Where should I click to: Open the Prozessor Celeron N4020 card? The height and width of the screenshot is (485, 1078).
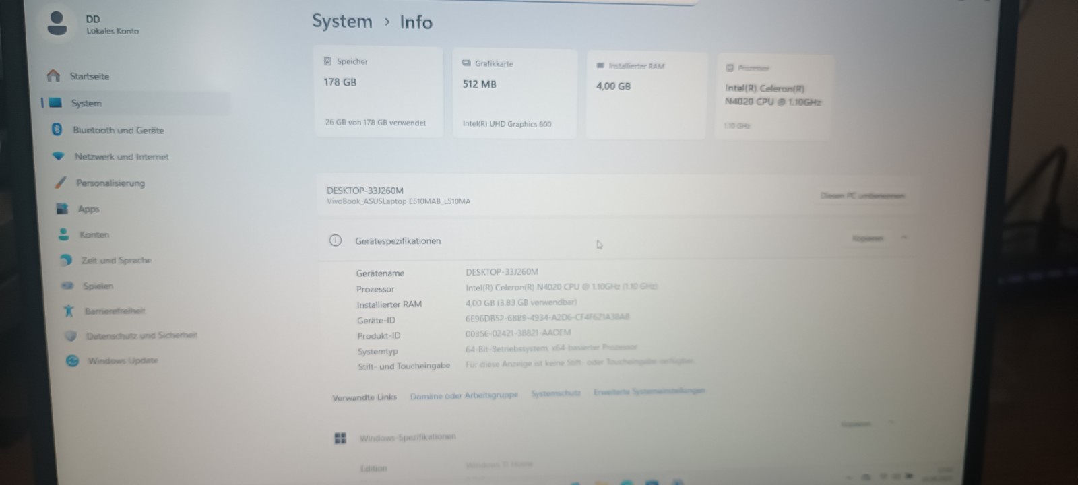tap(775, 98)
